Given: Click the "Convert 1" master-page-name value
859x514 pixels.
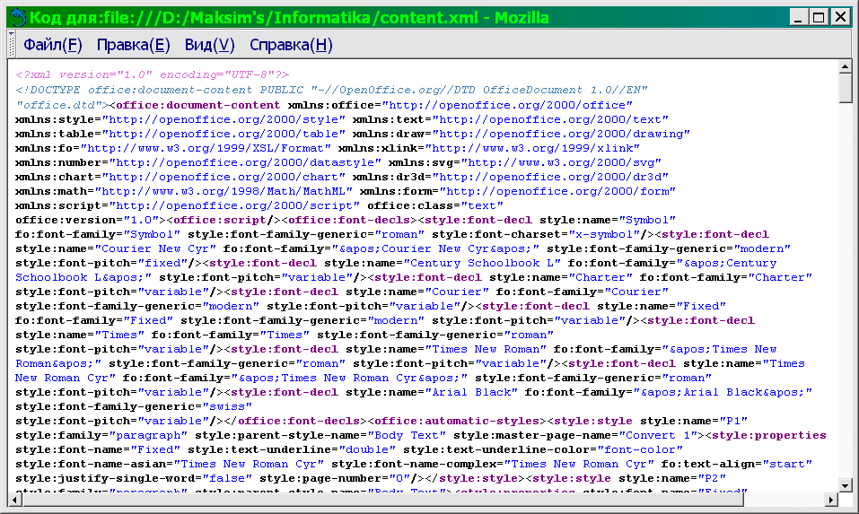Looking at the screenshot, I should [x=658, y=435].
